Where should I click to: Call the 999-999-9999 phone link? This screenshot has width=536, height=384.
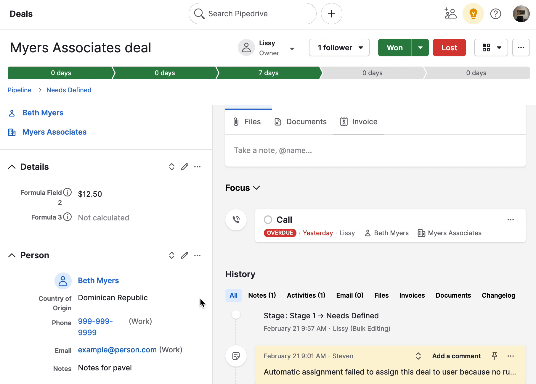pos(95,327)
